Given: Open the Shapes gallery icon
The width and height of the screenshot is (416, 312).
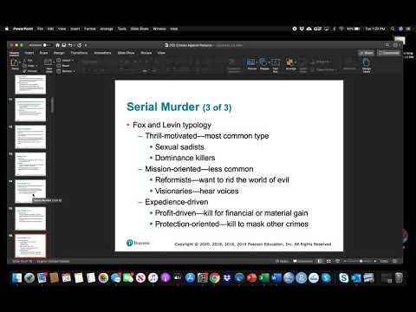Looking at the screenshot, I should tap(264, 64).
